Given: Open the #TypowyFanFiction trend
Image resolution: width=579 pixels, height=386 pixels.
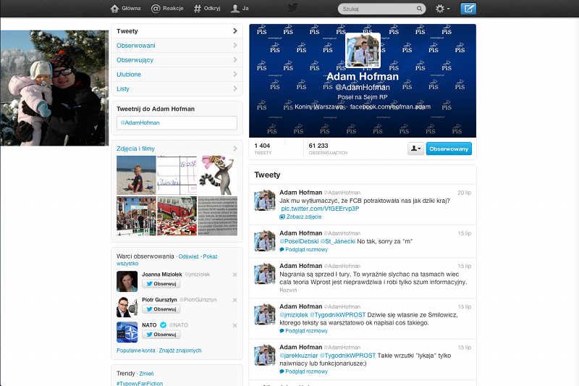Looking at the screenshot, I should click(x=140, y=383).
